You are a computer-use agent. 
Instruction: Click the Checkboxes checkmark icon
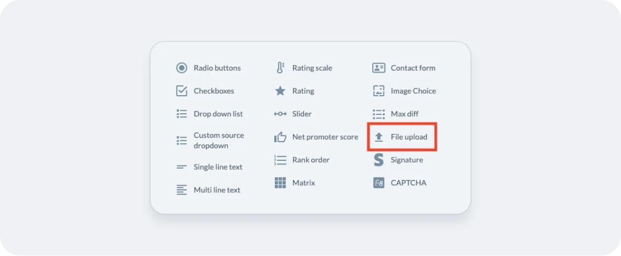182,91
